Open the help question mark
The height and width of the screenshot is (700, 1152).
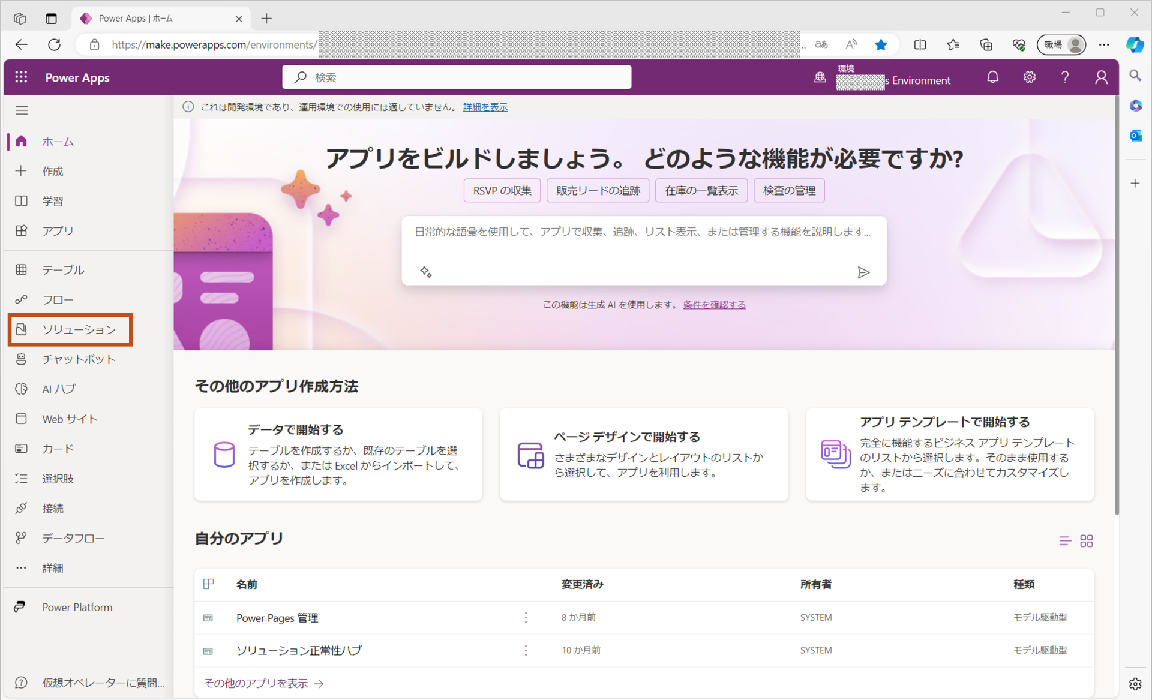[x=1065, y=77]
